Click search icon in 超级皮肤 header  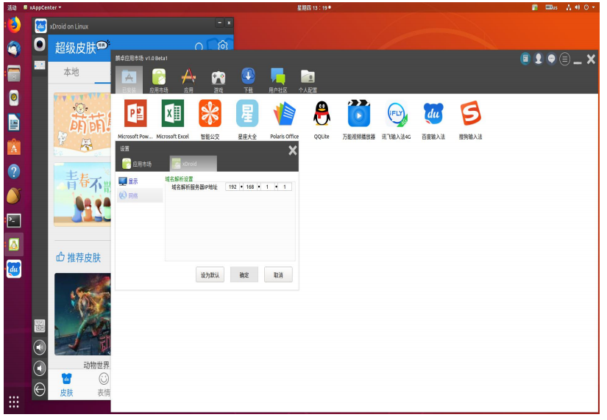(199, 47)
